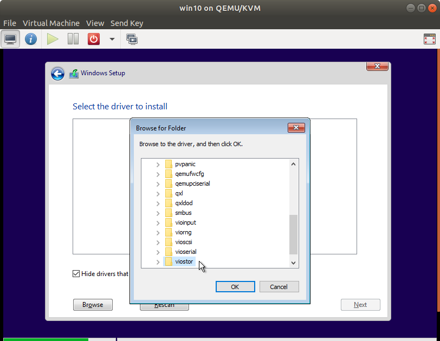Screen dimensions: 440x341
Task: Cancel the Browse for Folder dialog
Action: 279,286
